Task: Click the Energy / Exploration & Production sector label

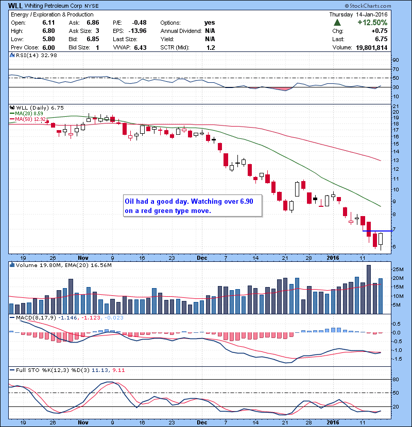Action: (x=52, y=15)
